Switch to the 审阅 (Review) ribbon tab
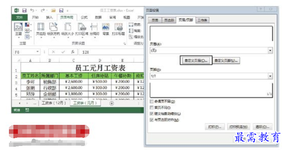This screenshot has height=150, width=284. click(113, 17)
